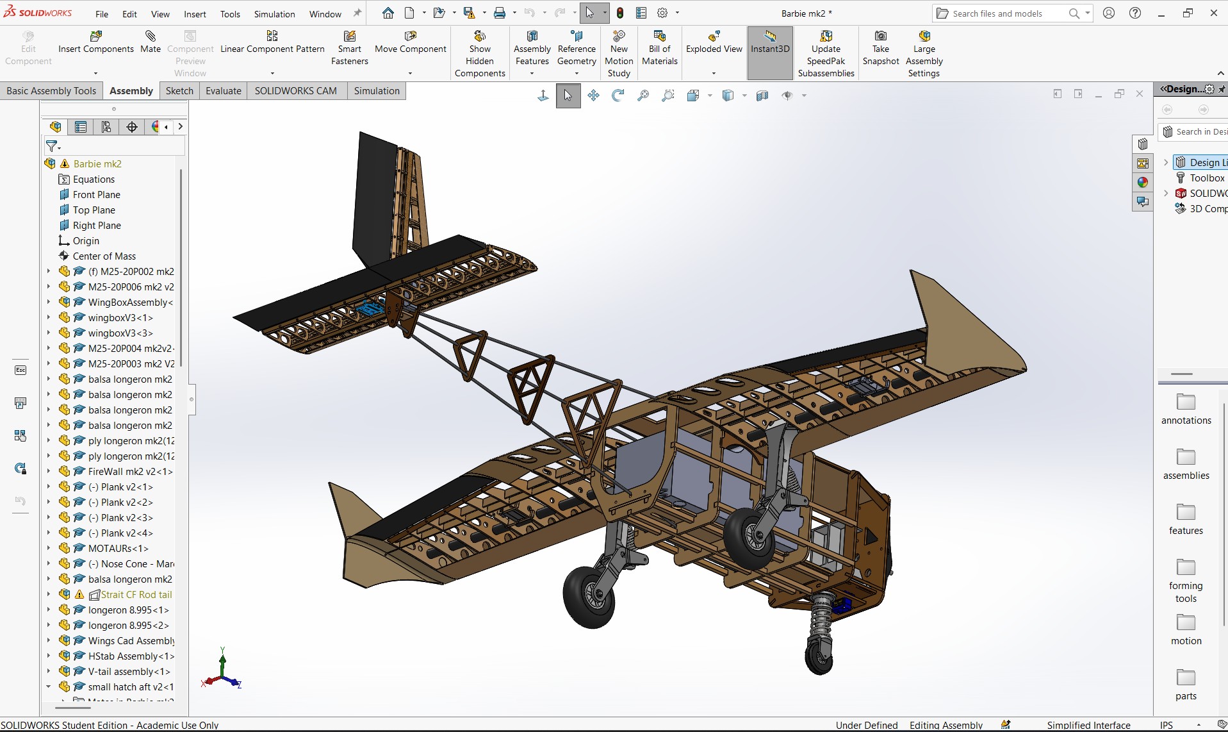Open the File menu

[x=102, y=13]
